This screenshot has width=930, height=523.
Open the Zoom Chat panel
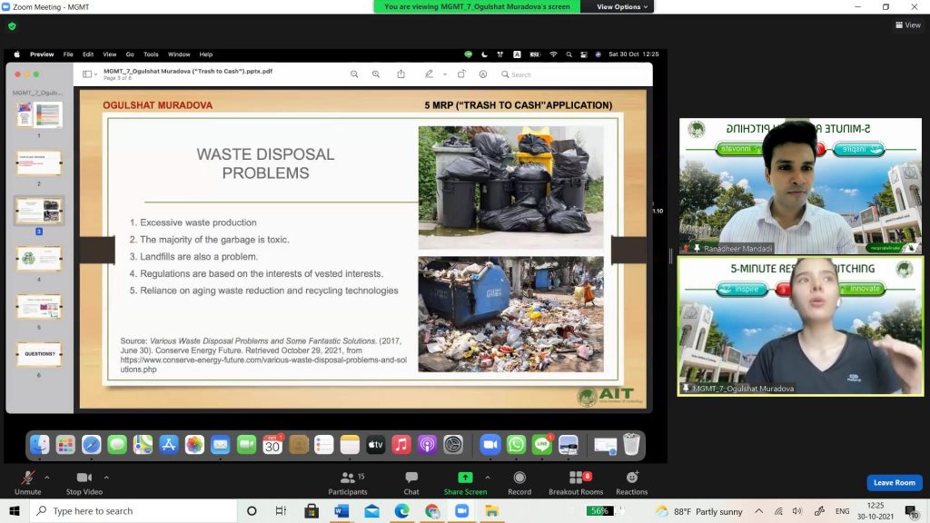[411, 483]
